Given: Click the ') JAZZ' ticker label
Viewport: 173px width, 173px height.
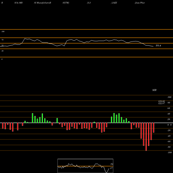Looking at the screenshot, I should coord(114,3).
